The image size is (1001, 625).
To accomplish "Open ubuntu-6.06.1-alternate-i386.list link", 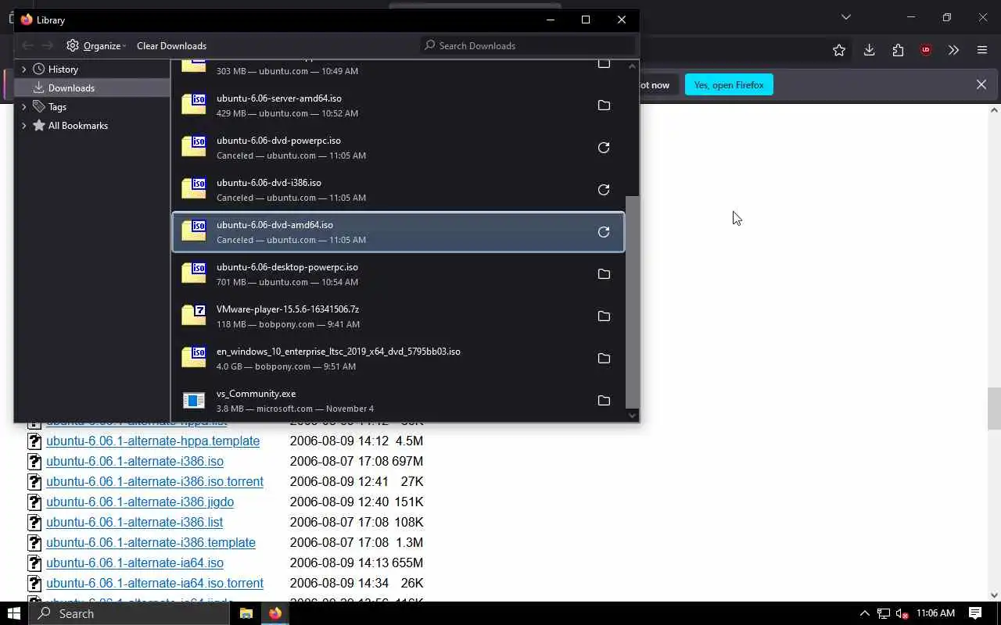I will pos(135,522).
